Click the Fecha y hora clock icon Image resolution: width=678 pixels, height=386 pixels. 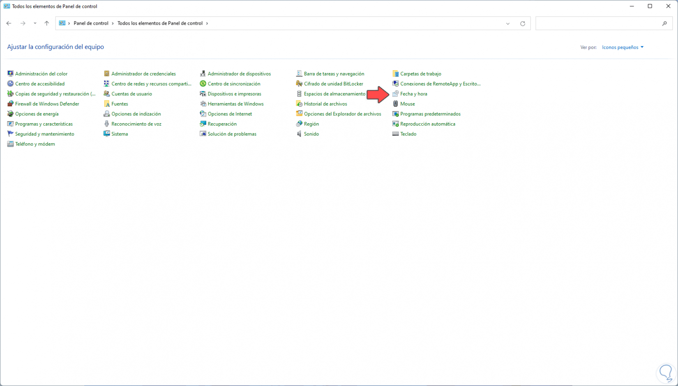(395, 94)
